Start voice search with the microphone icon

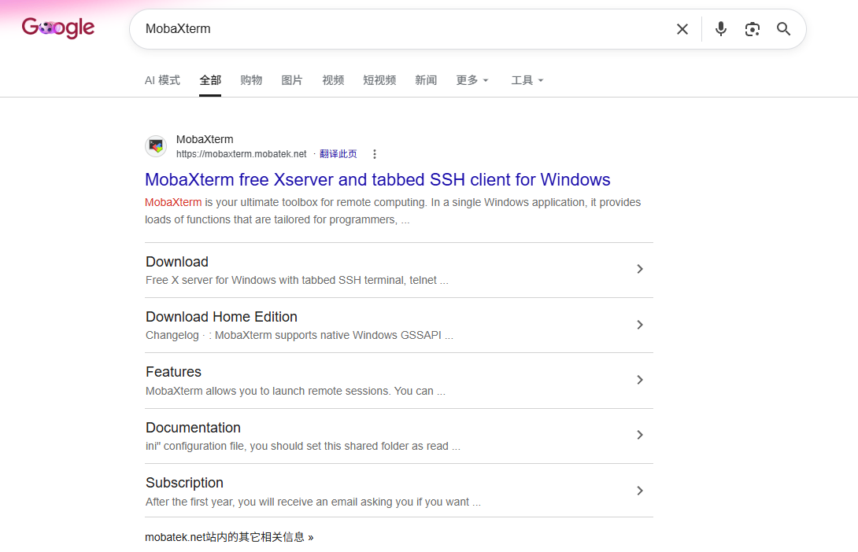pos(721,29)
